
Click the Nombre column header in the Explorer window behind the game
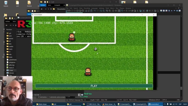[x=9, y=29]
